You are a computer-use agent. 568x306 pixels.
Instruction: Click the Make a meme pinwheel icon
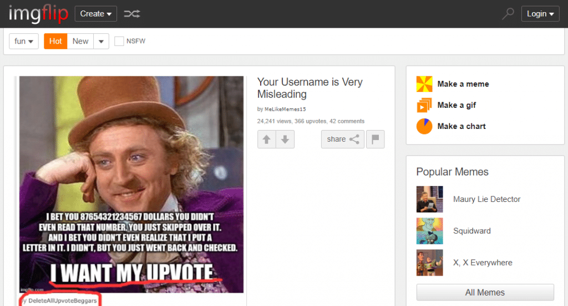424,84
